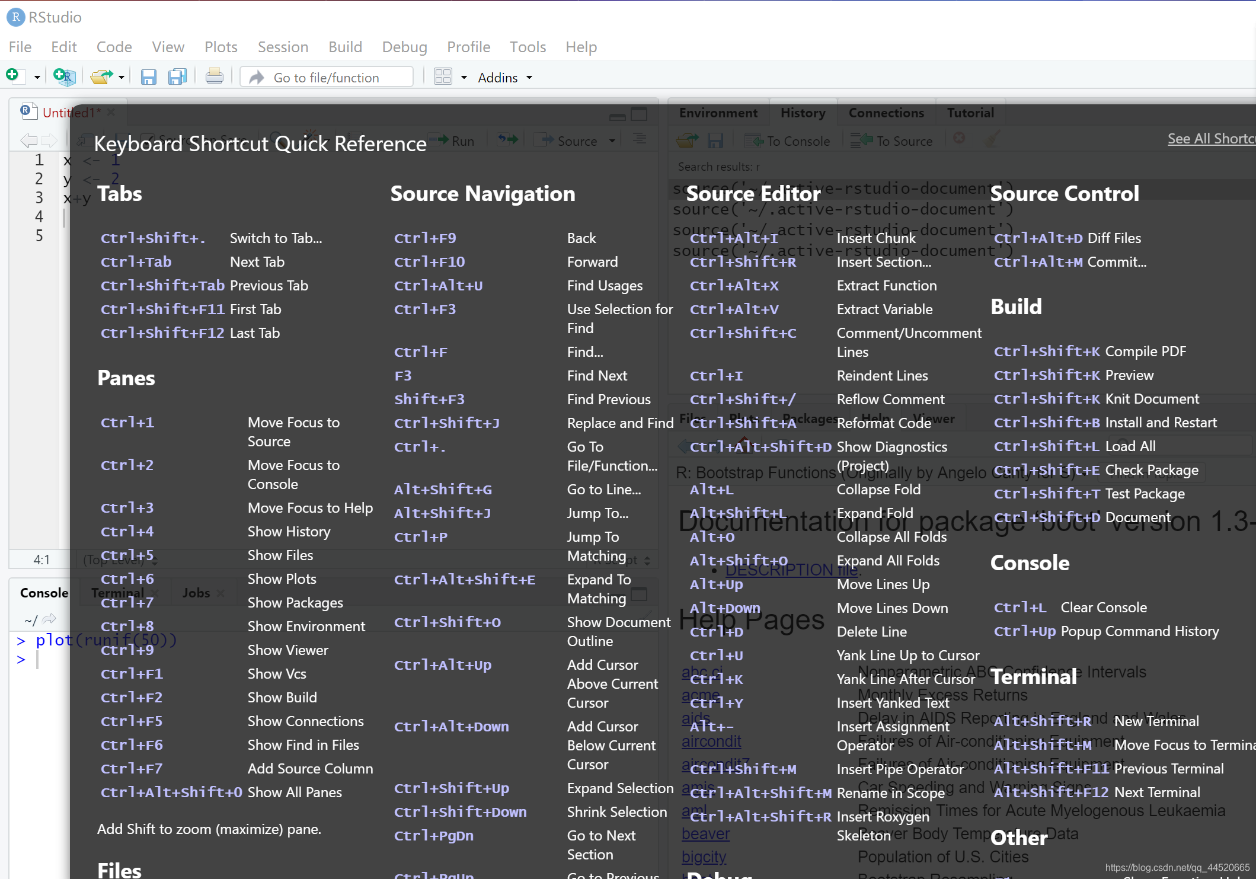Click the Open File folder icon
Screen dimensions: 1256x879
101,77
